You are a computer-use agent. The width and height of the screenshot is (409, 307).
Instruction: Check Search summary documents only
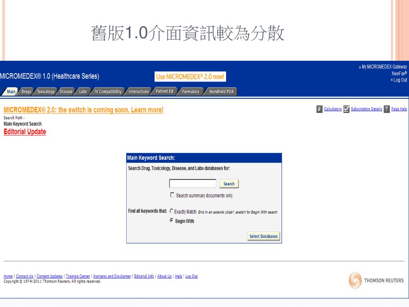[172, 195]
